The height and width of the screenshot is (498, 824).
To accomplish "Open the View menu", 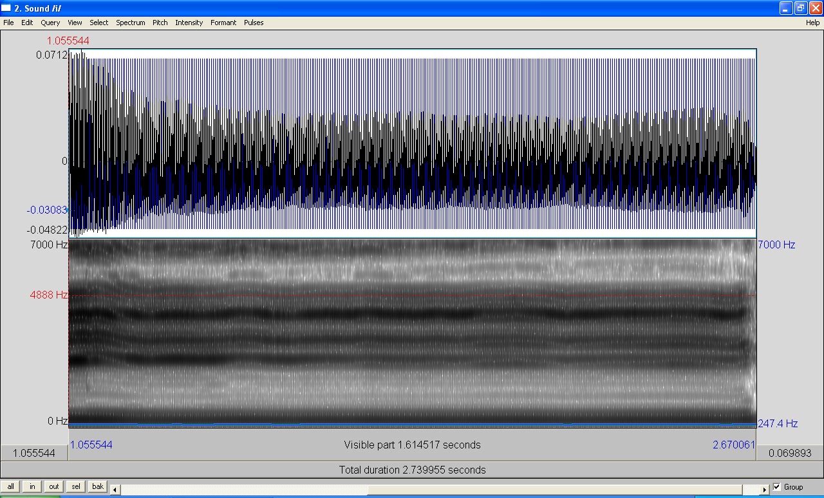I will point(75,23).
